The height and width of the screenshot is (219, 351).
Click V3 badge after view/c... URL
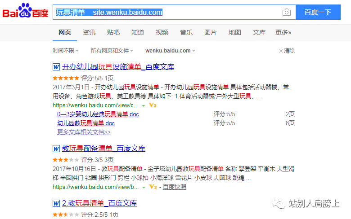tap(153, 105)
